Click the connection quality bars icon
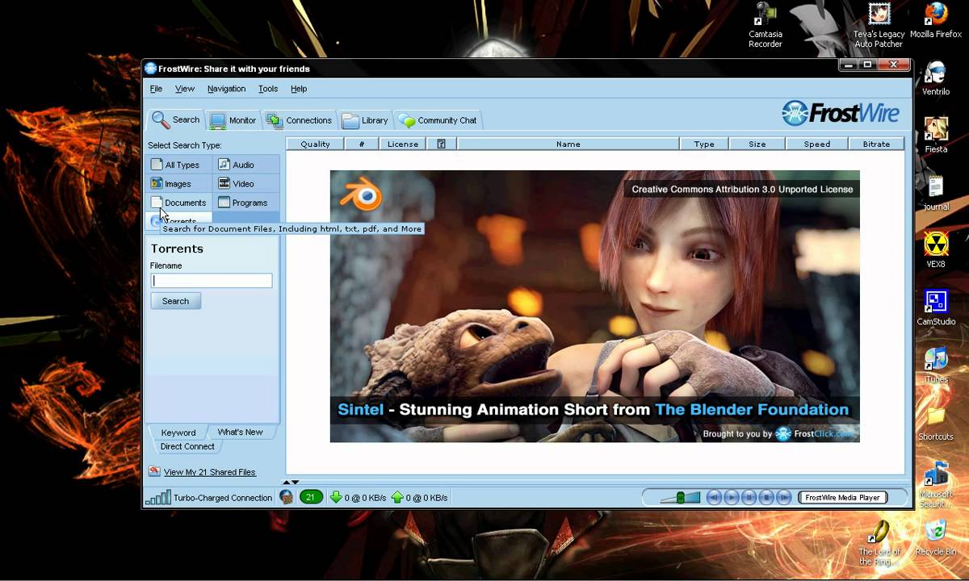969x581 pixels. (x=157, y=498)
